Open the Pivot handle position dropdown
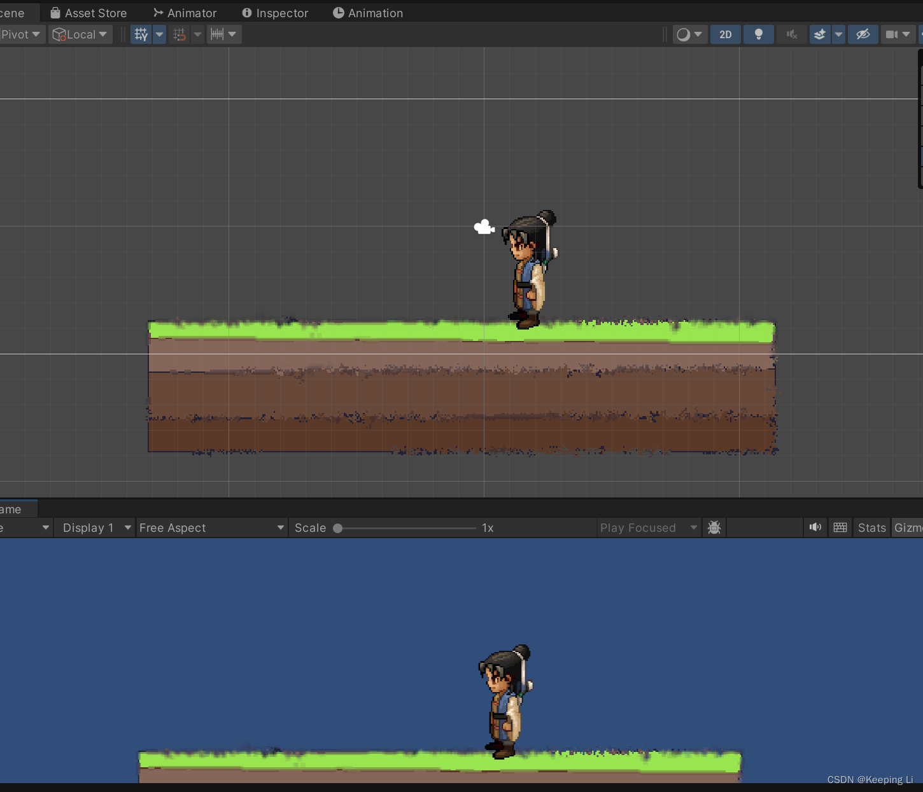923x792 pixels. (x=22, y=34)
